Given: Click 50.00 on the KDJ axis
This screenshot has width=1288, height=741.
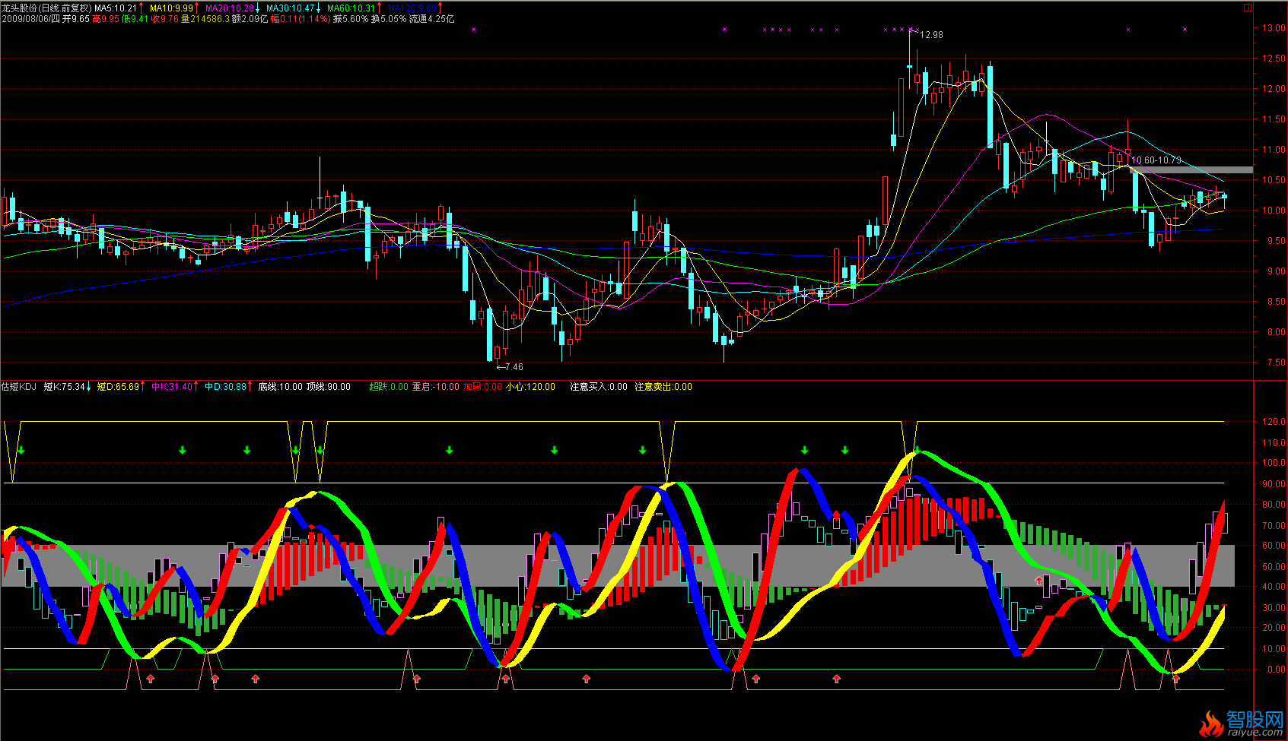Looking at the screenshot, I should (x=1274, y=567).
